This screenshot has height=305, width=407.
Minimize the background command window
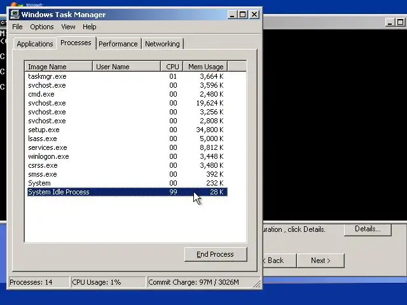click(390, 22)
